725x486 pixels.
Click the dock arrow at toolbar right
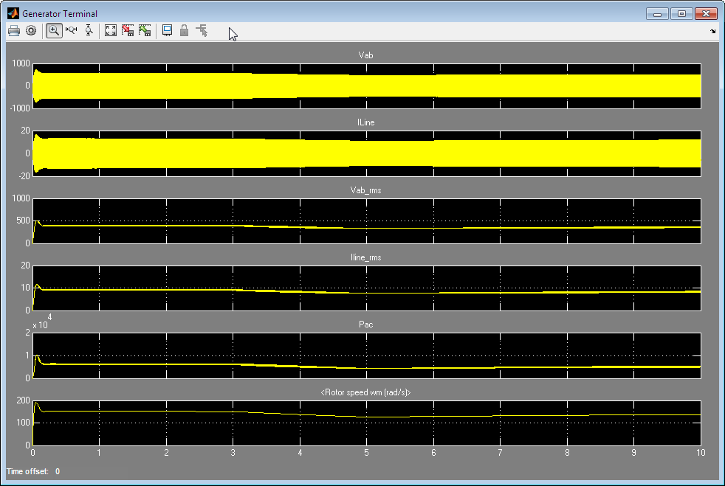(x=712, y=32)
